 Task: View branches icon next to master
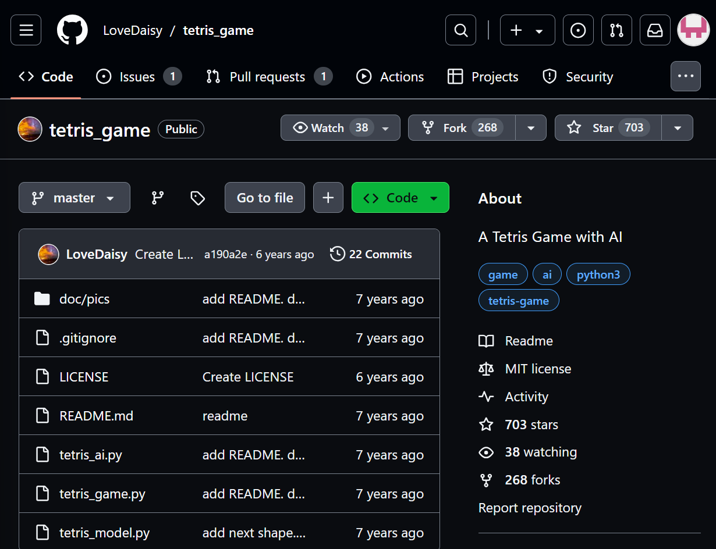tap(158, 198)
